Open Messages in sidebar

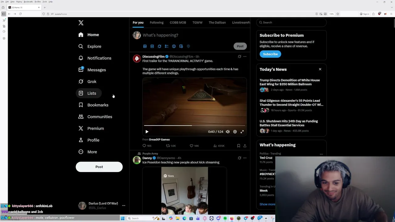[92, 70]
